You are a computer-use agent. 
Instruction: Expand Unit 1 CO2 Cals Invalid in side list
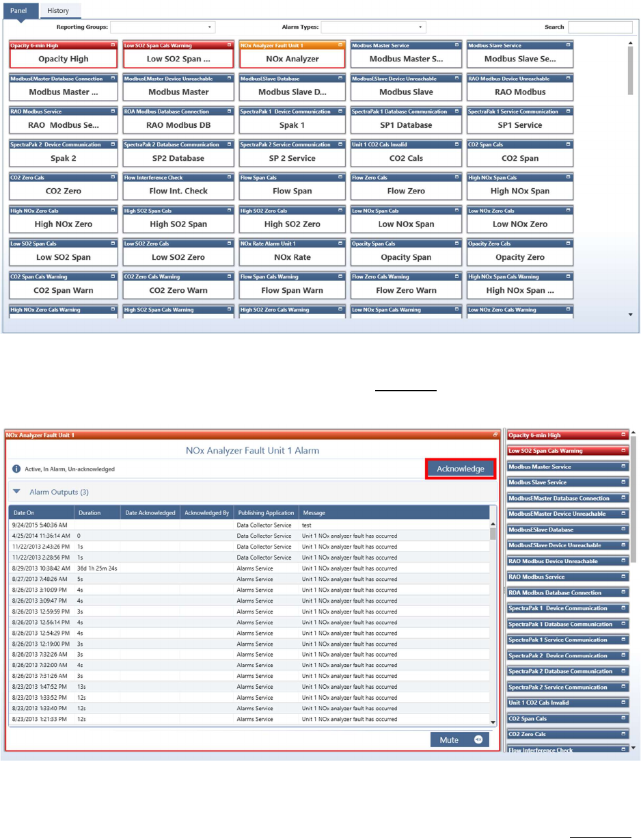(x=623, y=703)
